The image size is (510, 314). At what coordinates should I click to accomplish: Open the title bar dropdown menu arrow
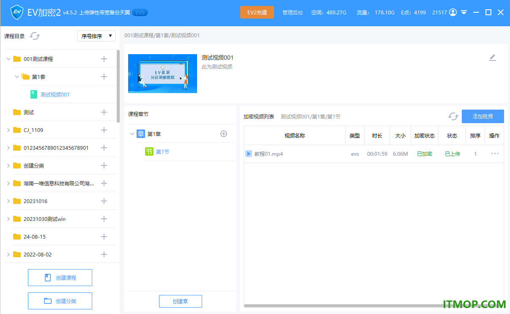coord(464,12)
